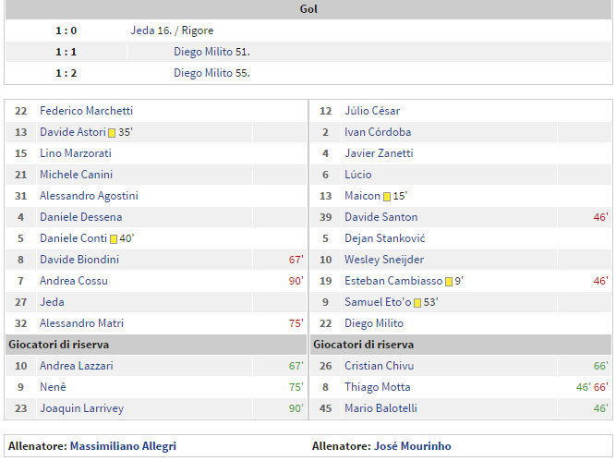
Task: Click Maicon's yellow card icon
Action: click(387, 196)
